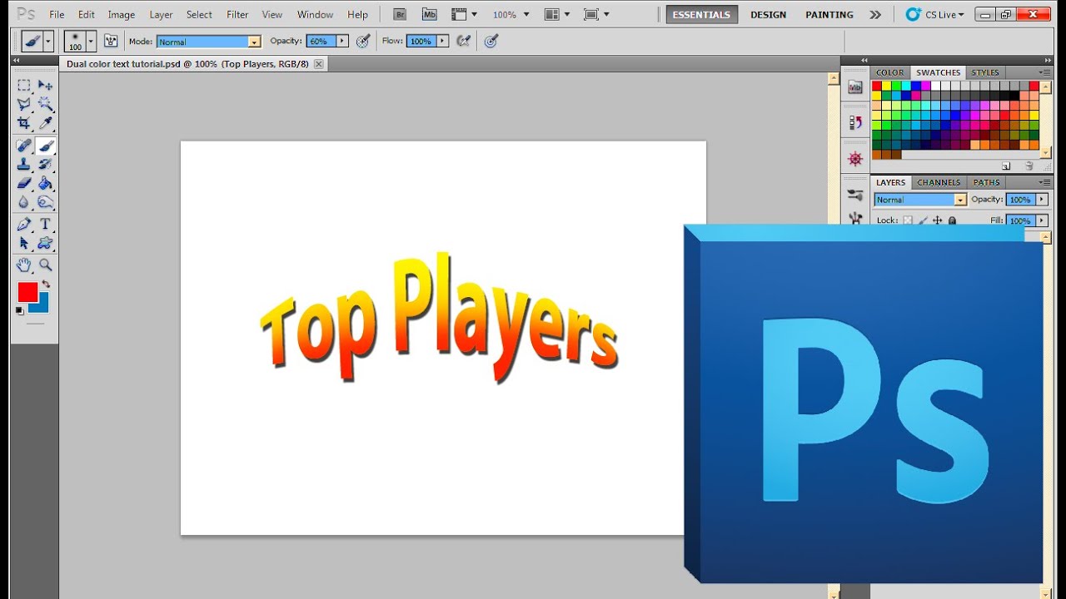Toggle tablet pressure controls size
The image size is (1066, 599).
(x=491, y=41)
